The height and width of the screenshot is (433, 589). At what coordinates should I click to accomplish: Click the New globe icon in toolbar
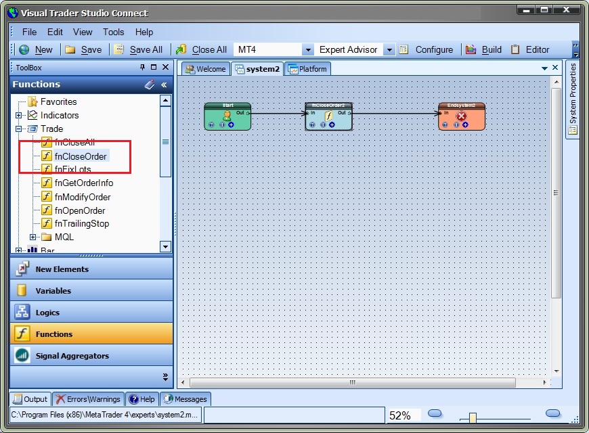24,49
